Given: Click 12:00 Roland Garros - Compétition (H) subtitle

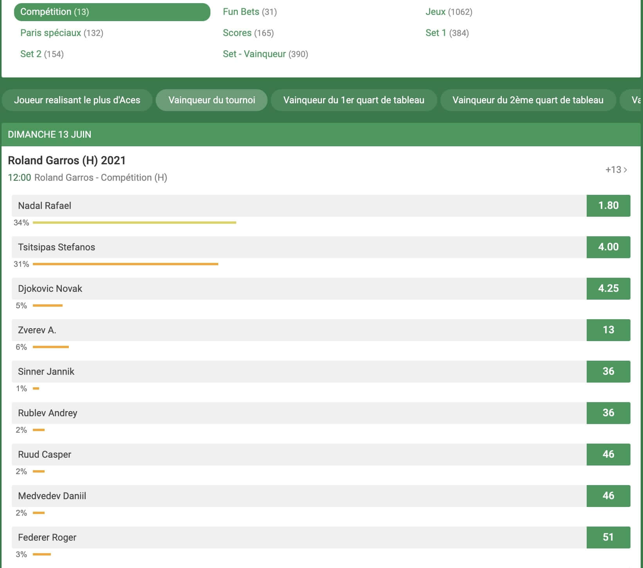Looking at the screenshot, I should tap(88, 178).
